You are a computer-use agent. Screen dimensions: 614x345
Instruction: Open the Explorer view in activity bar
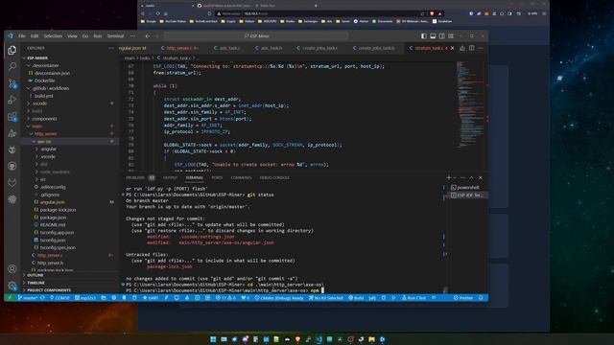(x=12, y=50)
